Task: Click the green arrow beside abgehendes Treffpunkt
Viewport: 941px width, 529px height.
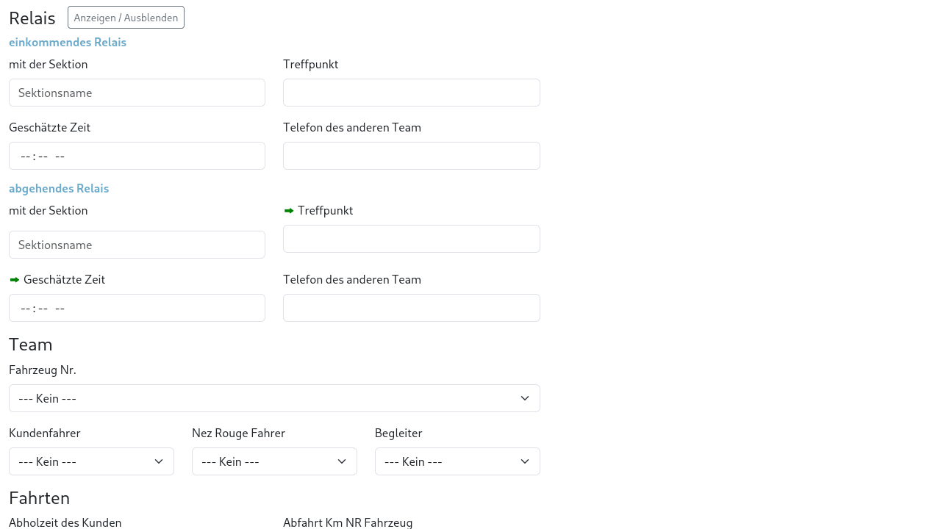Action: (289, 211)
